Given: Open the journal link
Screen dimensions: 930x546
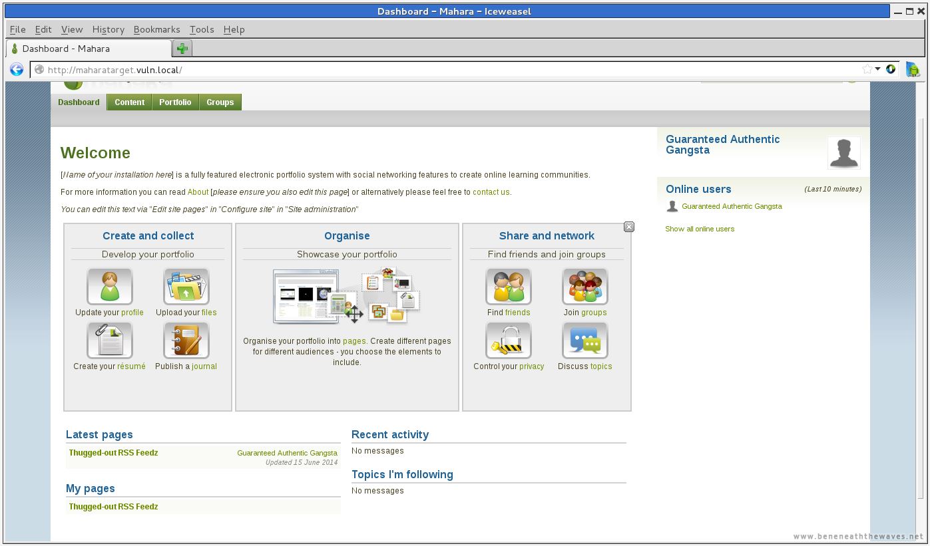Looking at the screenshot, I should coord(204,366).
